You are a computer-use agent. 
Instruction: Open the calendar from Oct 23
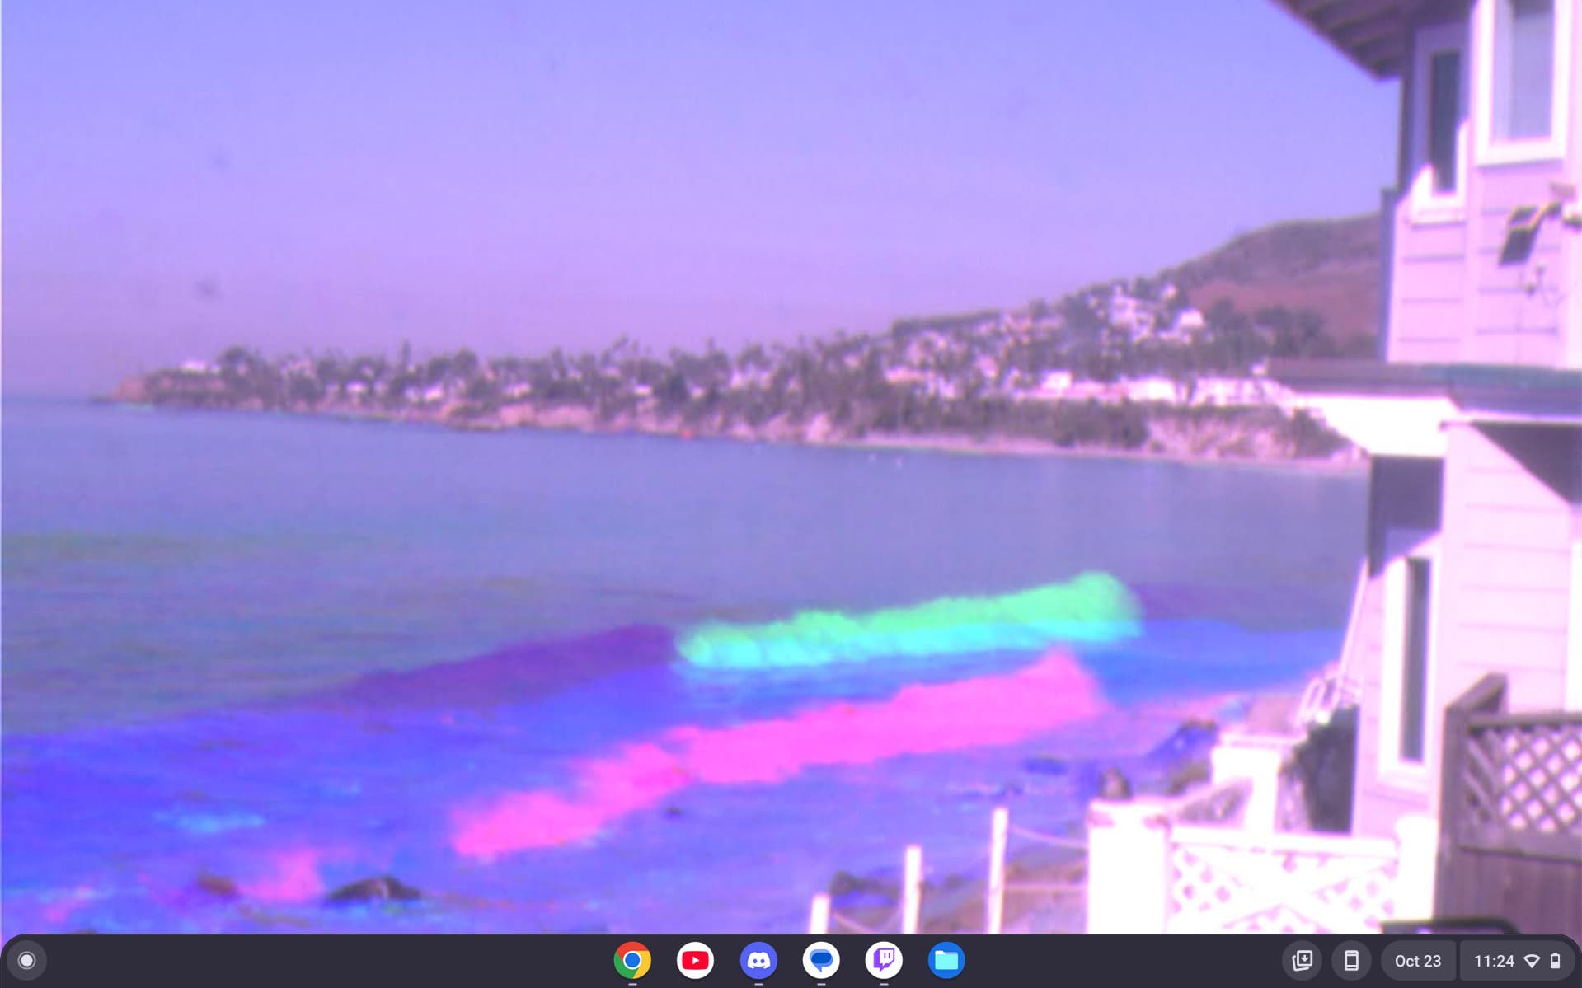pyautogui.click(x=1417, y=961)
